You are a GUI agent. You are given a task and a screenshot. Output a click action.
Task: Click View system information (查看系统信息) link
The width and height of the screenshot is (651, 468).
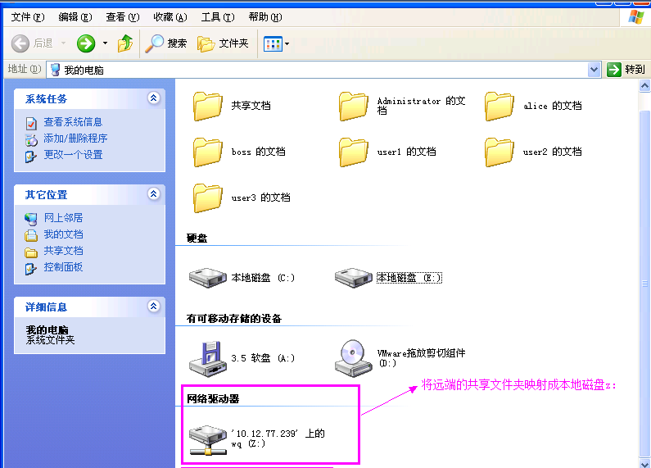pos(73,122)
